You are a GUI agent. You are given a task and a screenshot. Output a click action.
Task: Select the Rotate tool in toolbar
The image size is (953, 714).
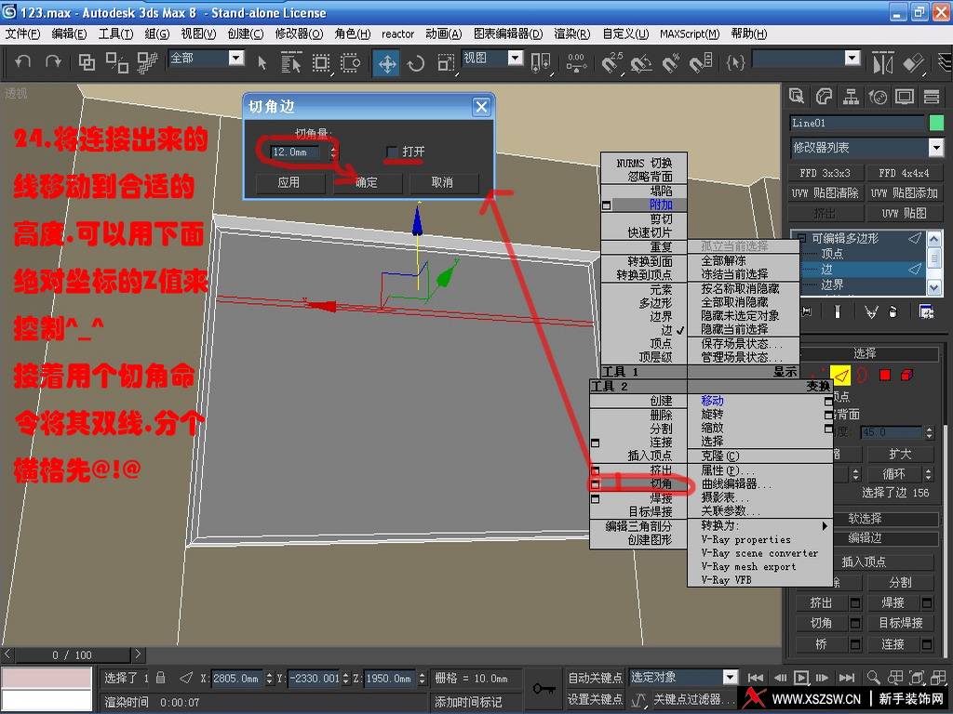pos(415,63)
